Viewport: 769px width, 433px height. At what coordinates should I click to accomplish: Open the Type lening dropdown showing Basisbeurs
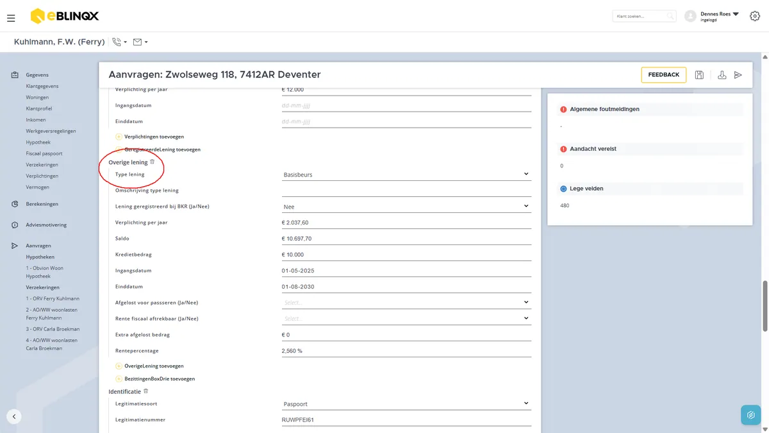tap(406, 174)
